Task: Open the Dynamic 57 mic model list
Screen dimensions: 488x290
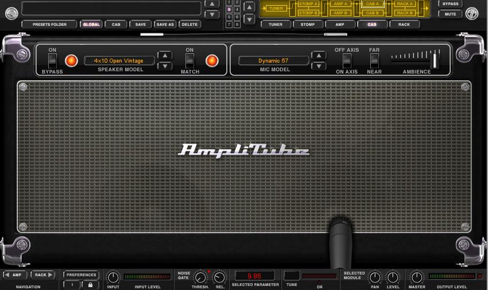Action: click(273, 61)
